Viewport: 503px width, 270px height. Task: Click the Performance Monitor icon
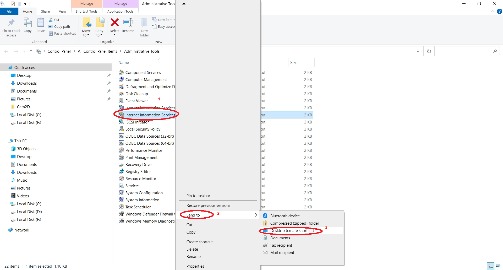[x=121, y=150]
